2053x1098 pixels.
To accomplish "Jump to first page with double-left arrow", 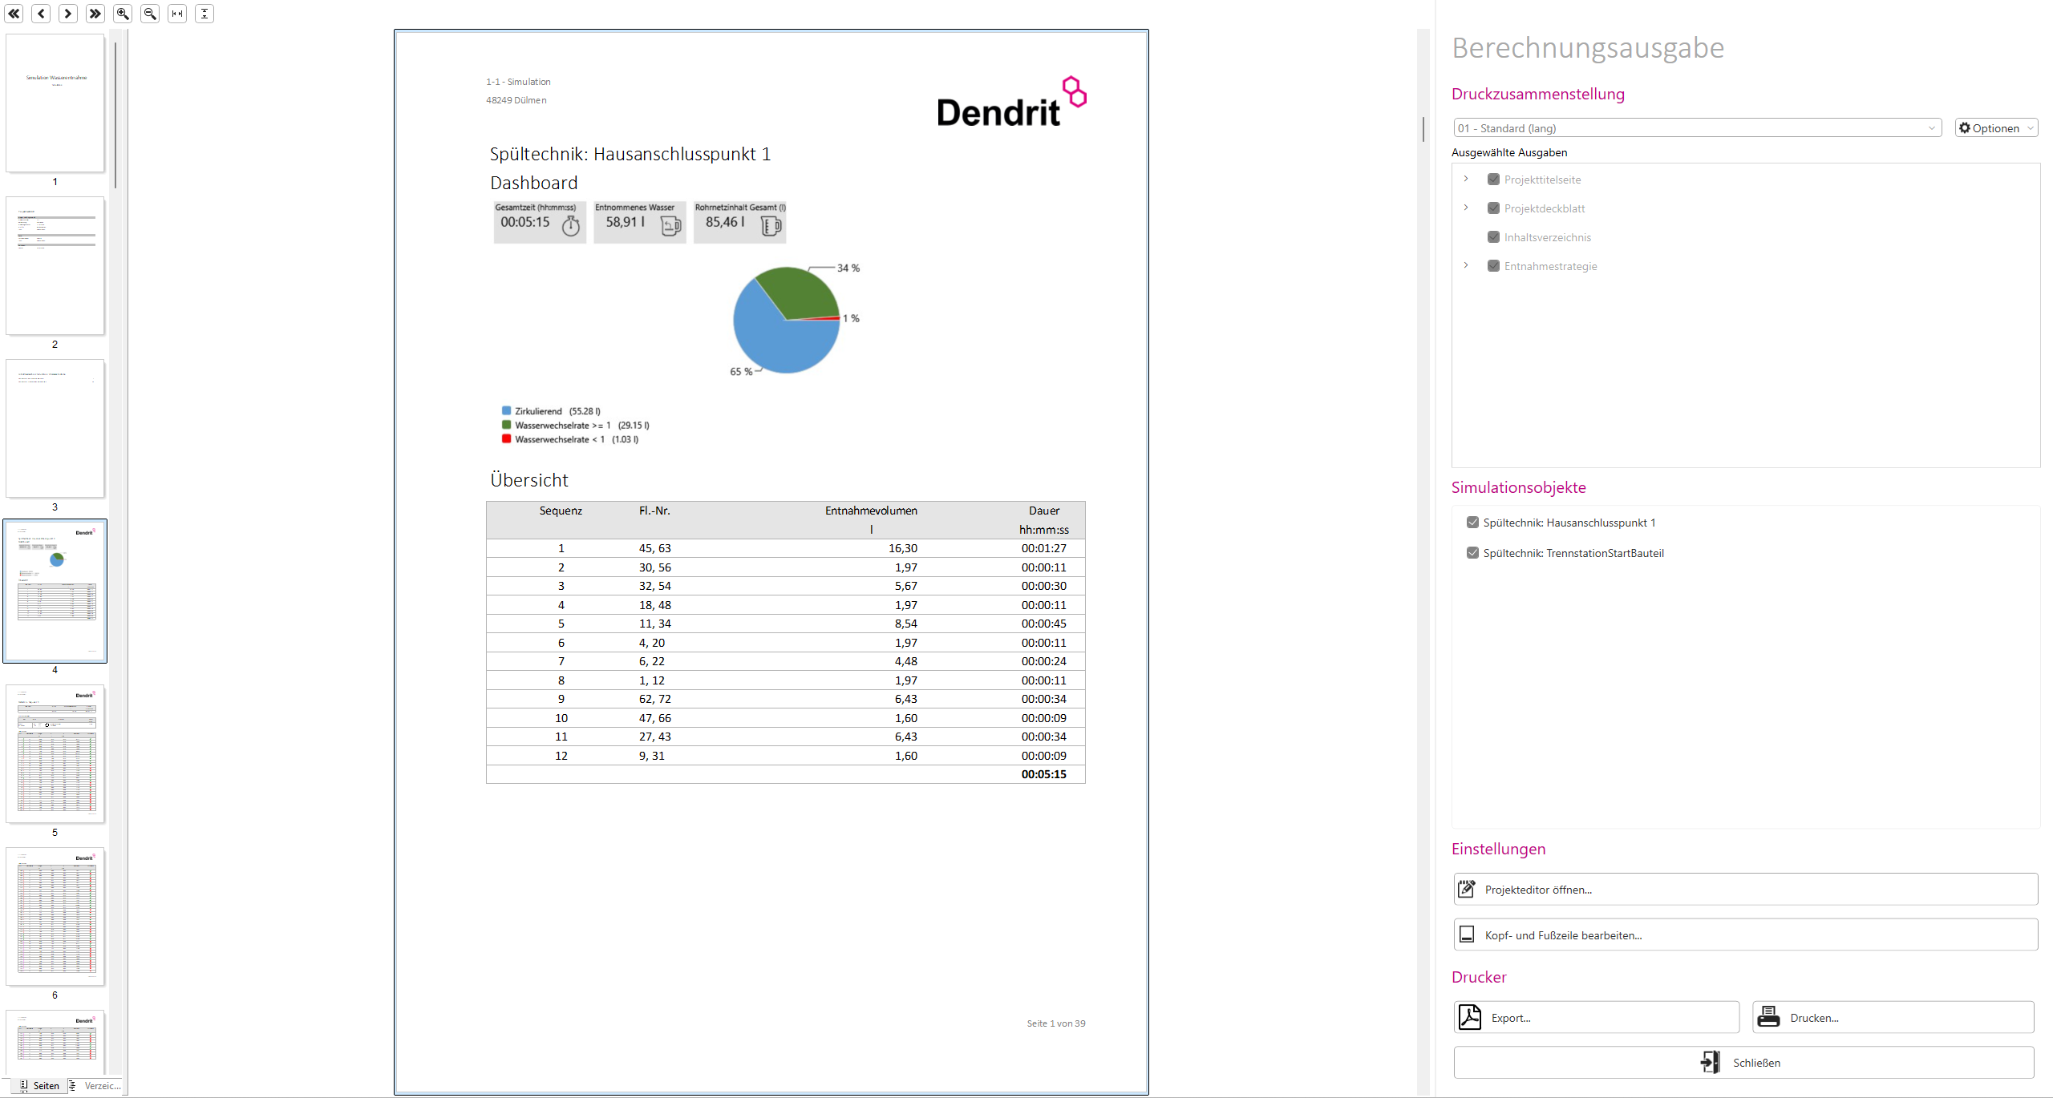I will pos(14,14).
